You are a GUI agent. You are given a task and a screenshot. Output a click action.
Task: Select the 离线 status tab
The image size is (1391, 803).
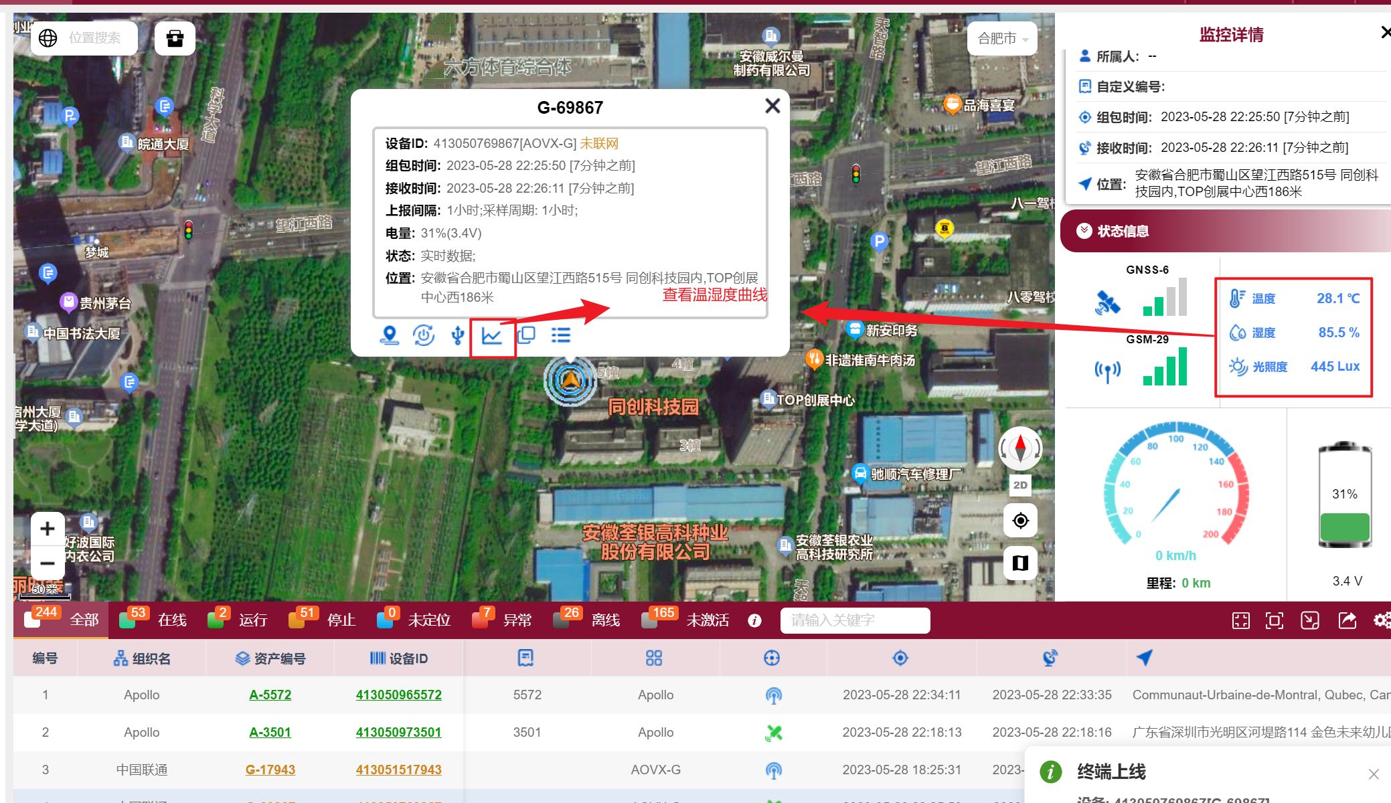tap(605, 620)
